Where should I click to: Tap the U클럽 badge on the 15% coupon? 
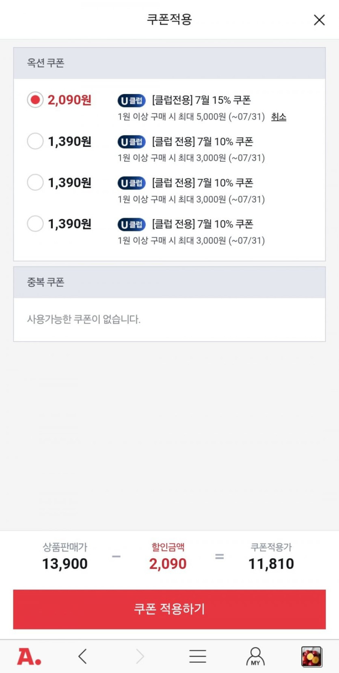(x=132, y=101)
